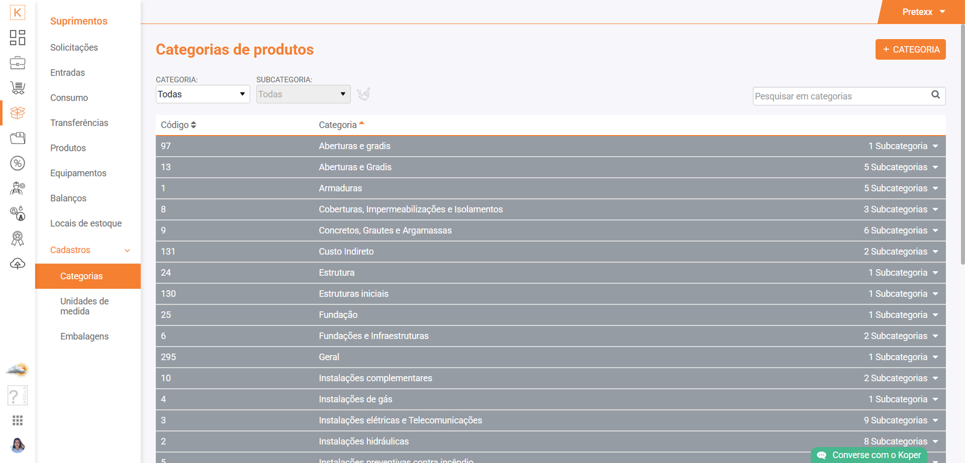This screenshot has width=965, height=463.
Task: Click the briefcase icon in sidebar
Action: click(17, 63)
